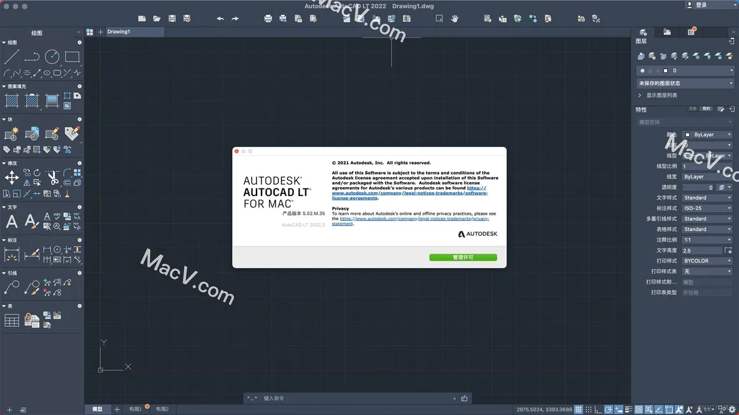This screenshot has width=739, height=415.
Task: Select the Pan hand tool
Action: point(455,18)
